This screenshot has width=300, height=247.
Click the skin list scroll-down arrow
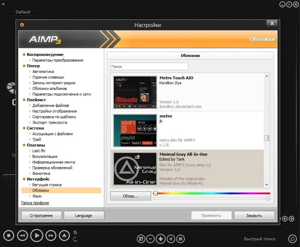pyautogui.click(x=267, y=185)
